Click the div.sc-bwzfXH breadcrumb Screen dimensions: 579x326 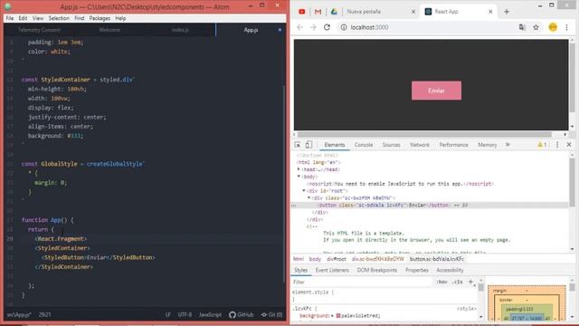pos(378,259)
